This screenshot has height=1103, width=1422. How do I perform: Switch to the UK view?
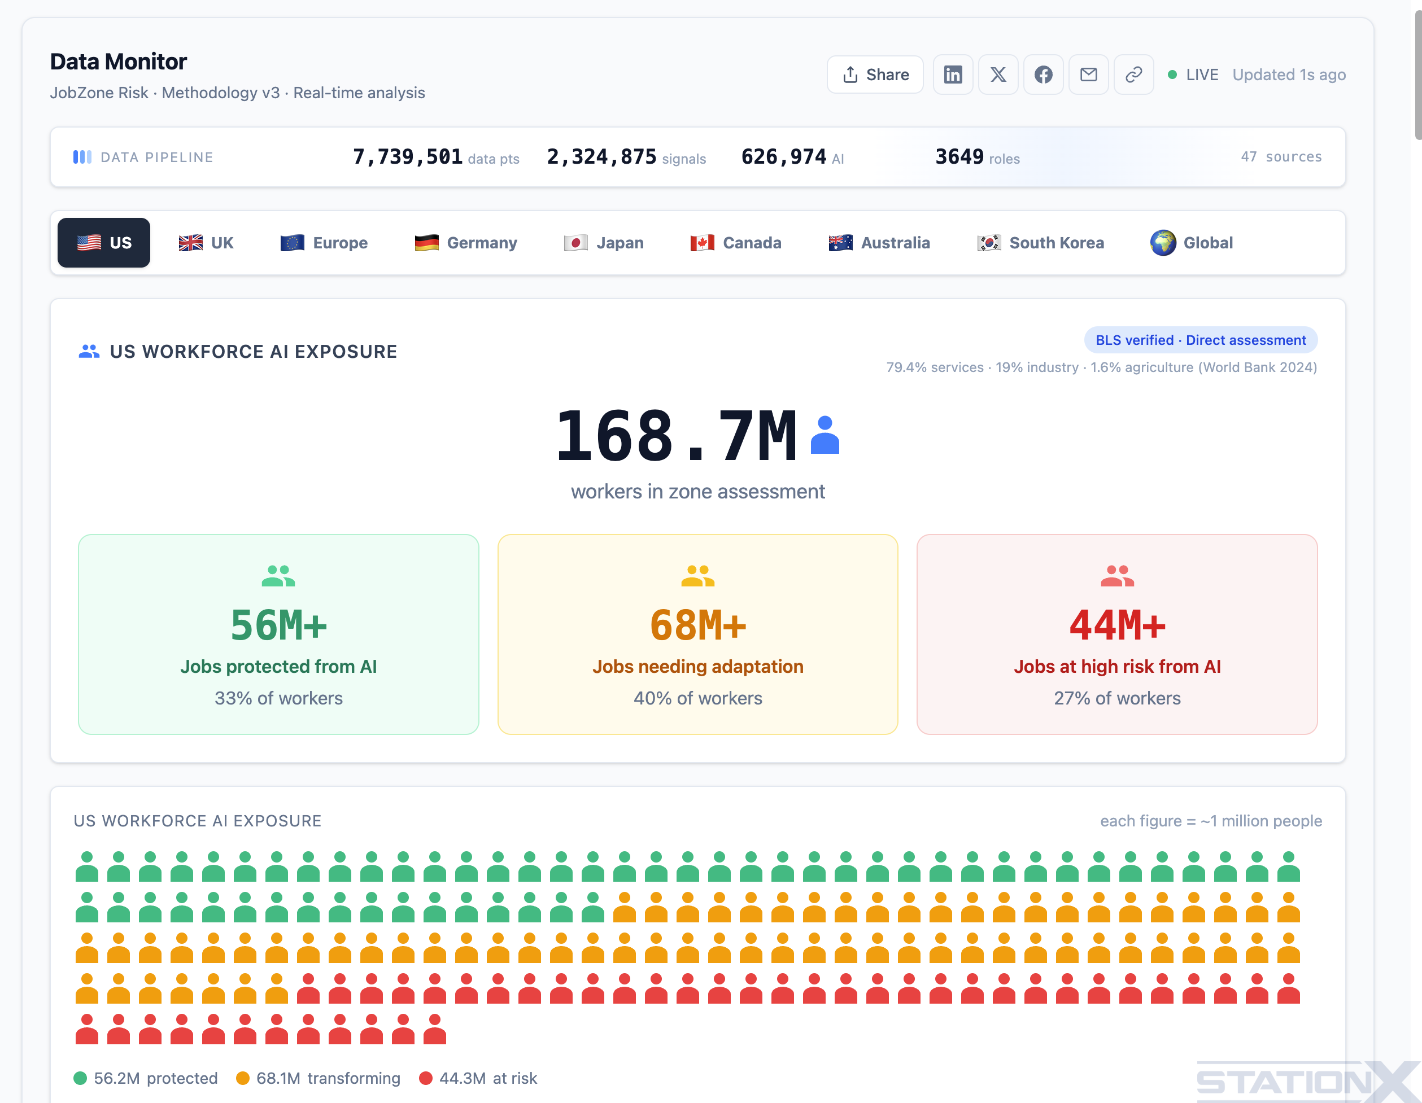206,242
